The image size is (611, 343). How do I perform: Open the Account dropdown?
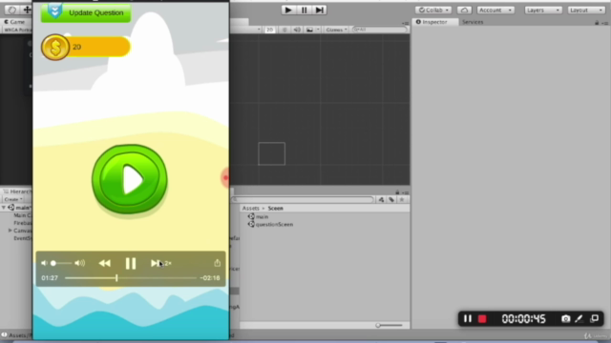[495, 10]
